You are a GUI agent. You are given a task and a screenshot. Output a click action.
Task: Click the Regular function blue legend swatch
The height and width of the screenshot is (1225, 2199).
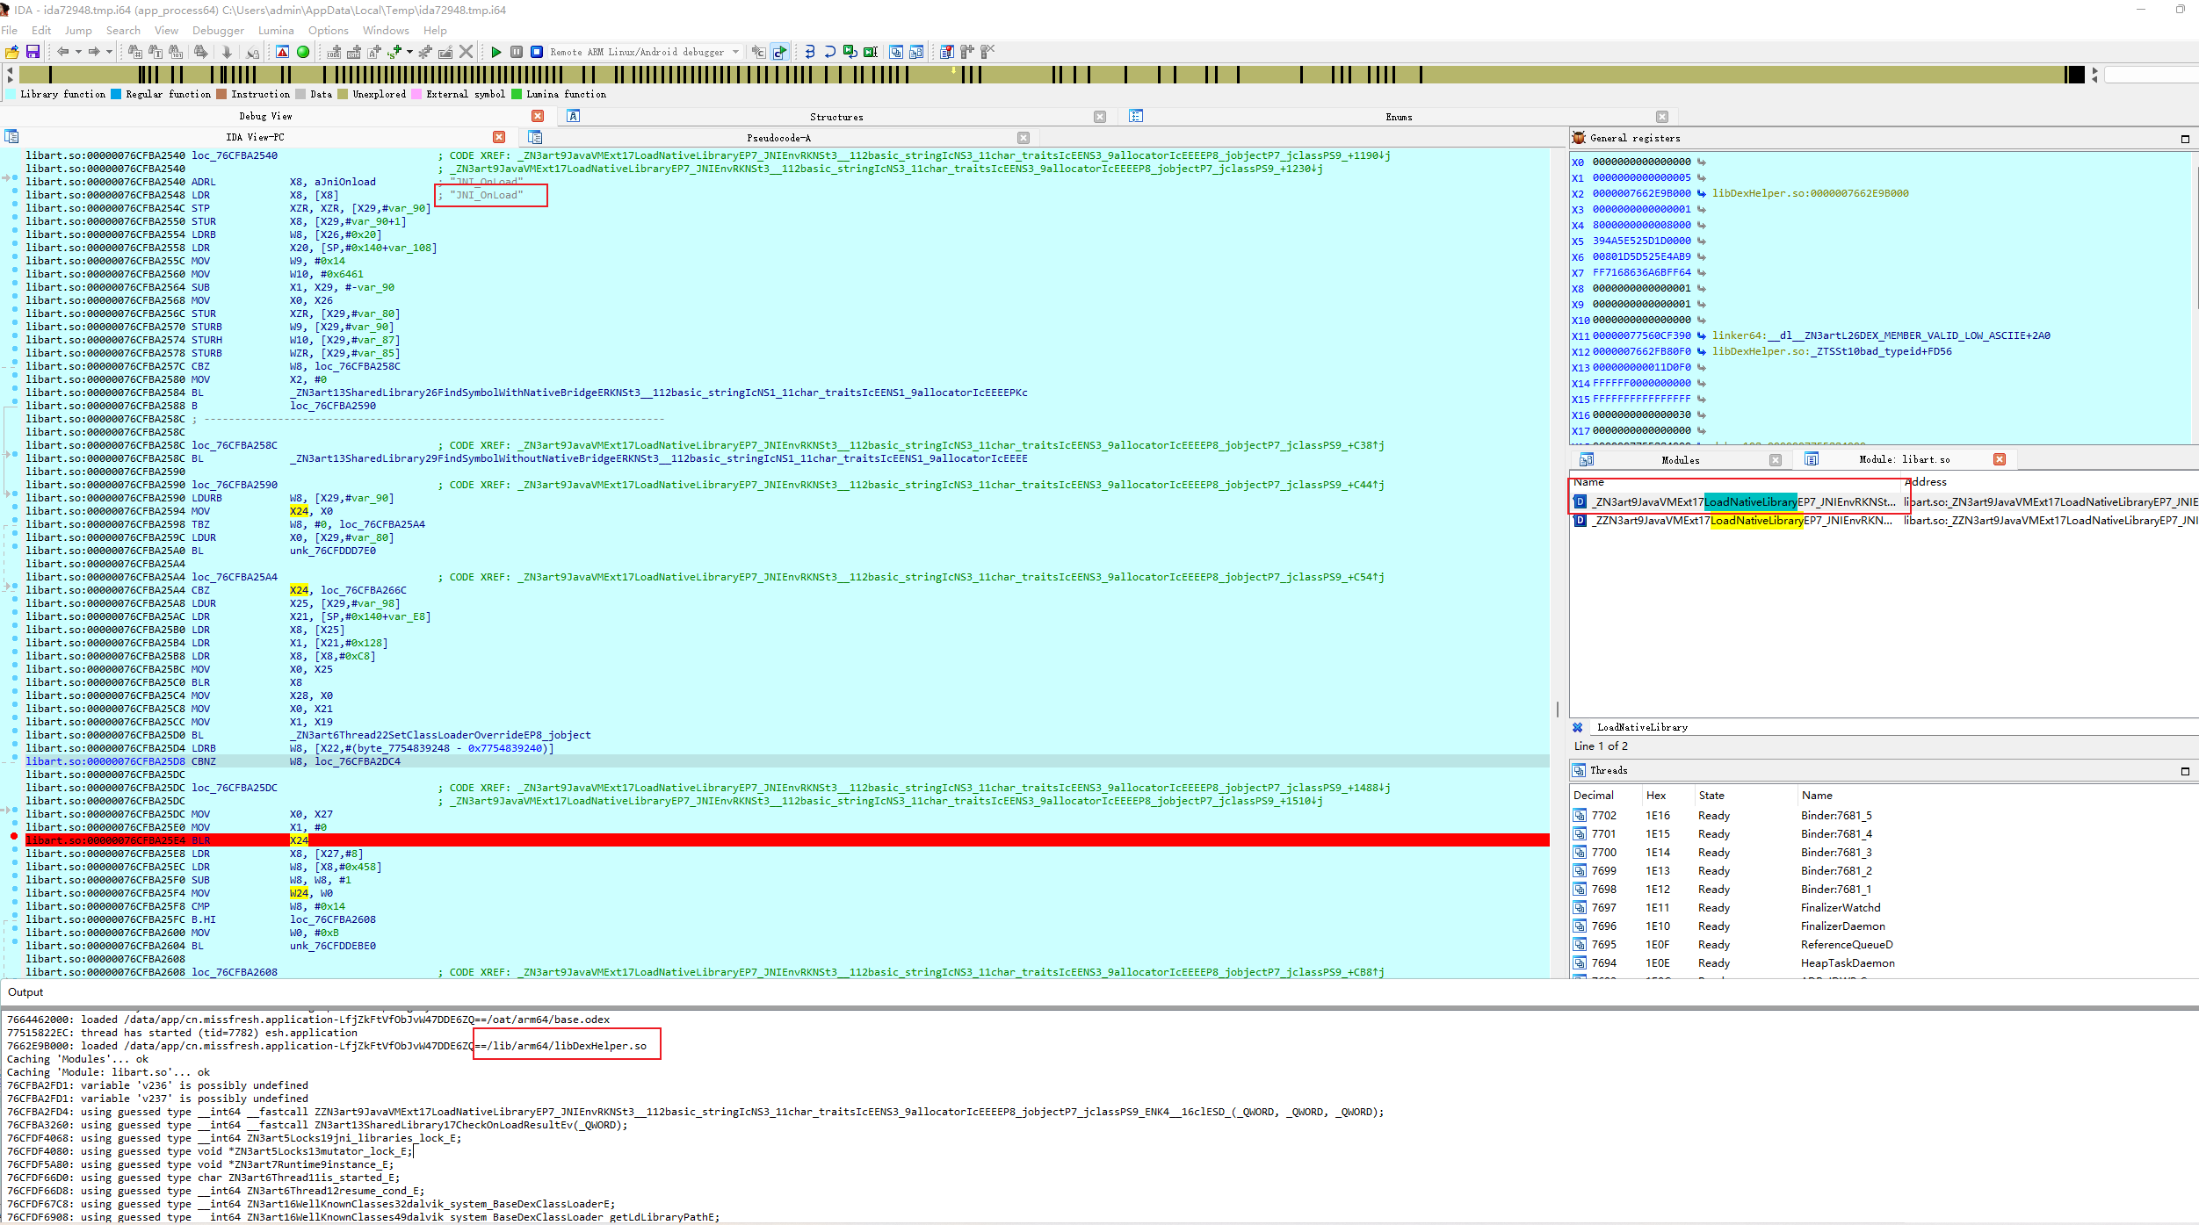click(116, 95)
